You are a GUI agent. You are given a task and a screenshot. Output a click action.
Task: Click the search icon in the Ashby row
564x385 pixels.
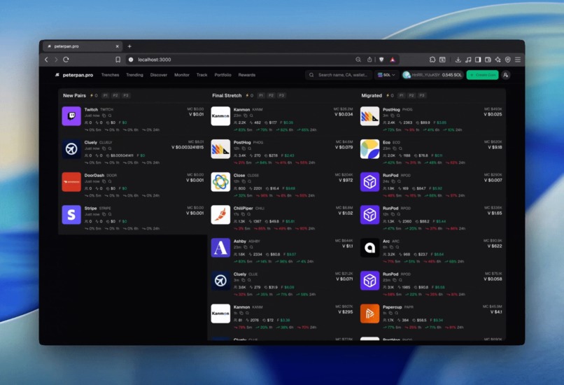pos(251,247)
